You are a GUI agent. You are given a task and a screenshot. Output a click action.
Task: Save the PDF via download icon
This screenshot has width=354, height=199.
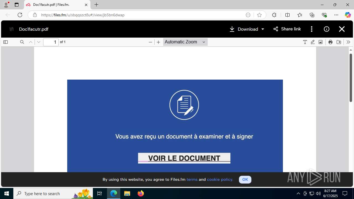pyautogui.click(x=339, y=42)
